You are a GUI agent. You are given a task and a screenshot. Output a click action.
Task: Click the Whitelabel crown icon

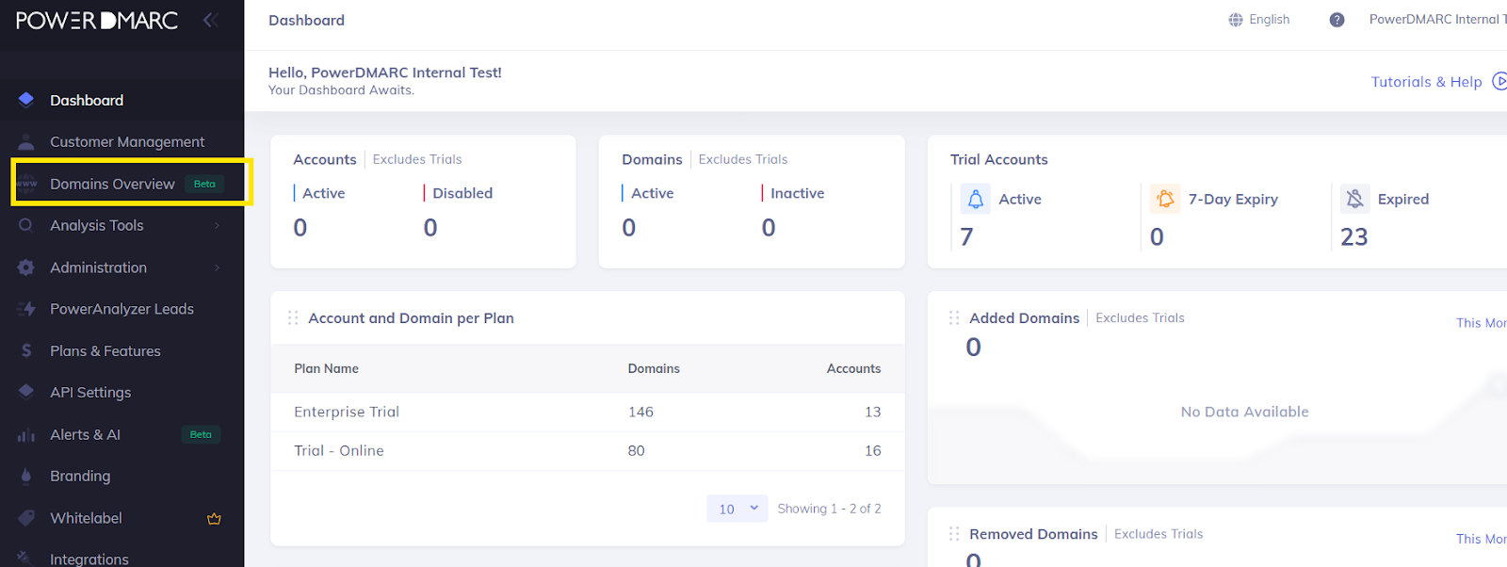tap(214, 518)
